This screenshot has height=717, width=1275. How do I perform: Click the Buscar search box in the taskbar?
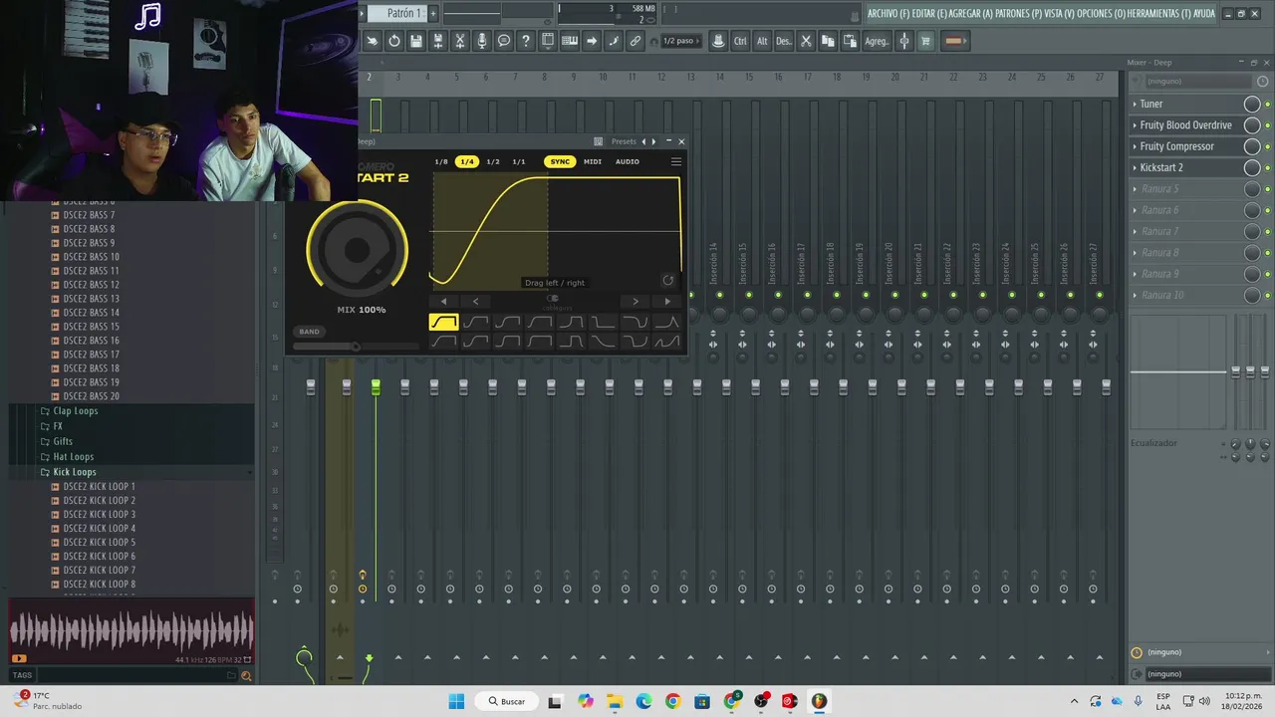pos(506,701)
